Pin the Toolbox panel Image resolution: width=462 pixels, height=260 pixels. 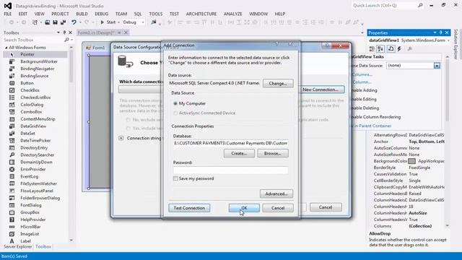coord(64,32)
